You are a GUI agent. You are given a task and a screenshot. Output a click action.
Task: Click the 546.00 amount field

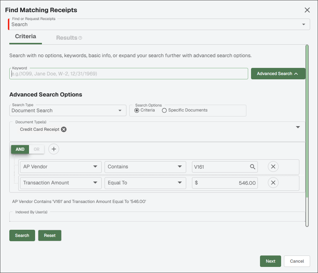tap(225, 183)
